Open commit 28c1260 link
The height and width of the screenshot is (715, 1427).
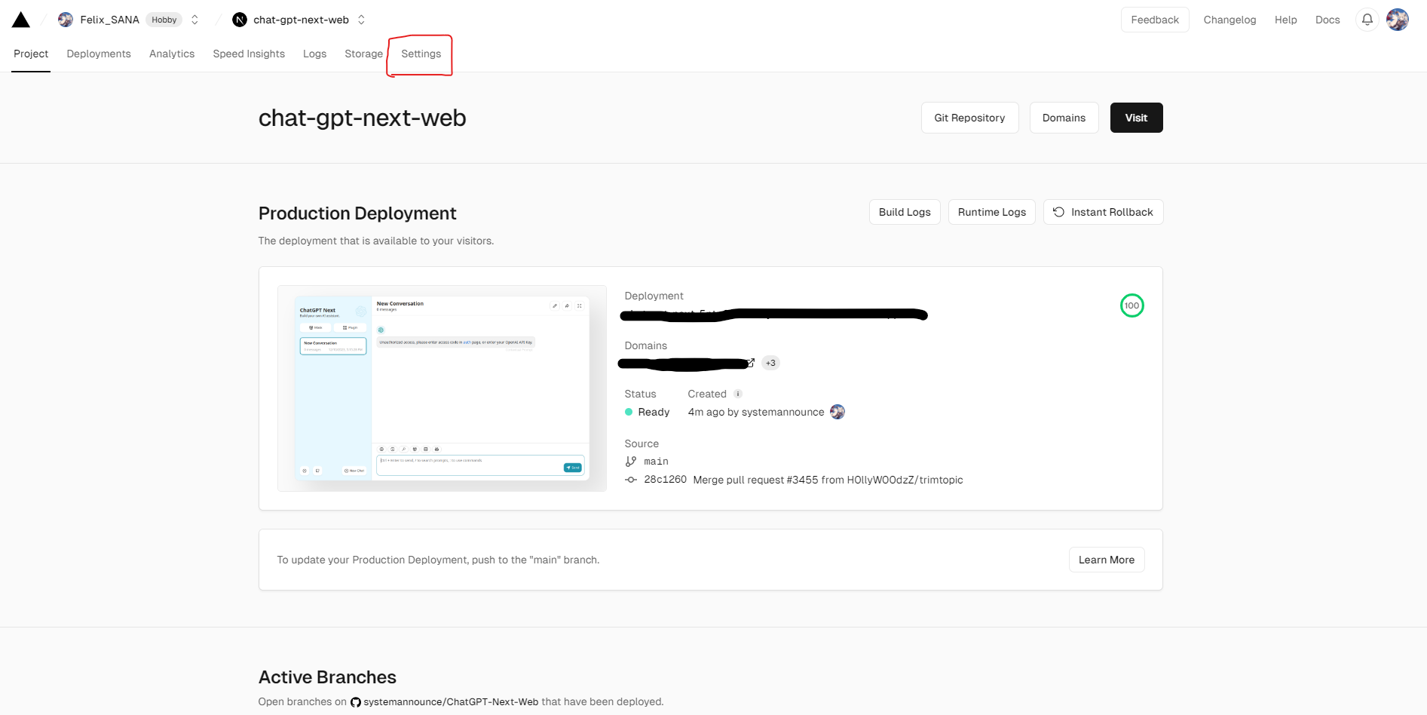coord(665,480)
